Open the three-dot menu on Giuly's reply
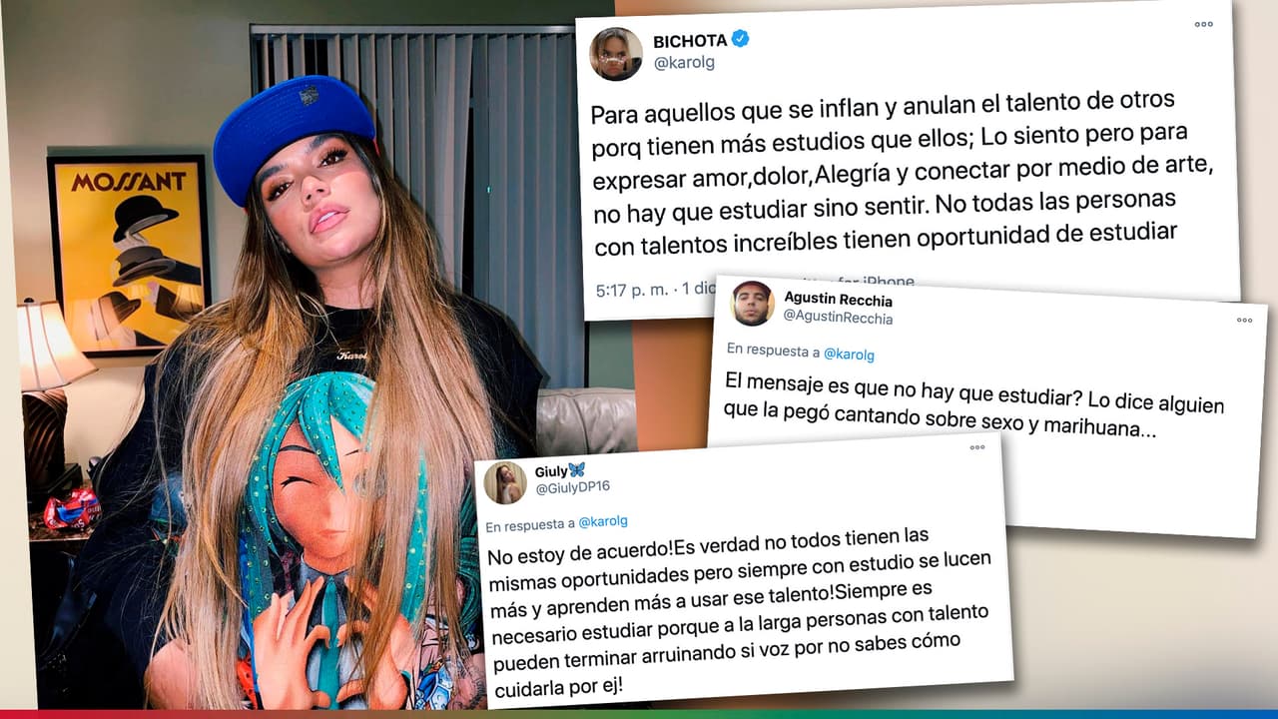Screen dimensions: 1278x719 (x=977, y=447)
